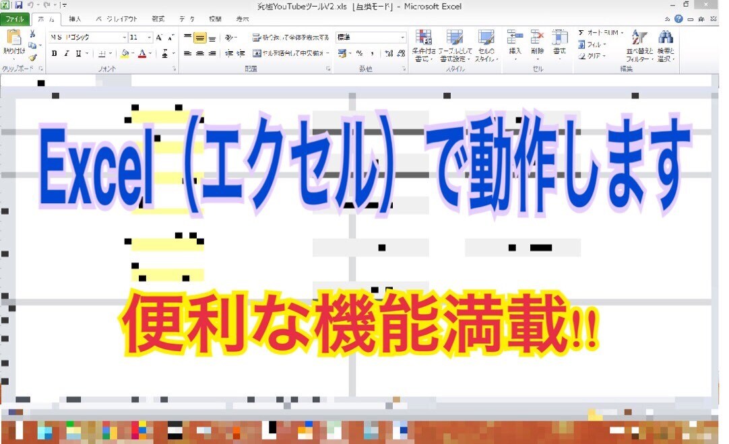Decrease font size with the small A

[x=170, y=37]
